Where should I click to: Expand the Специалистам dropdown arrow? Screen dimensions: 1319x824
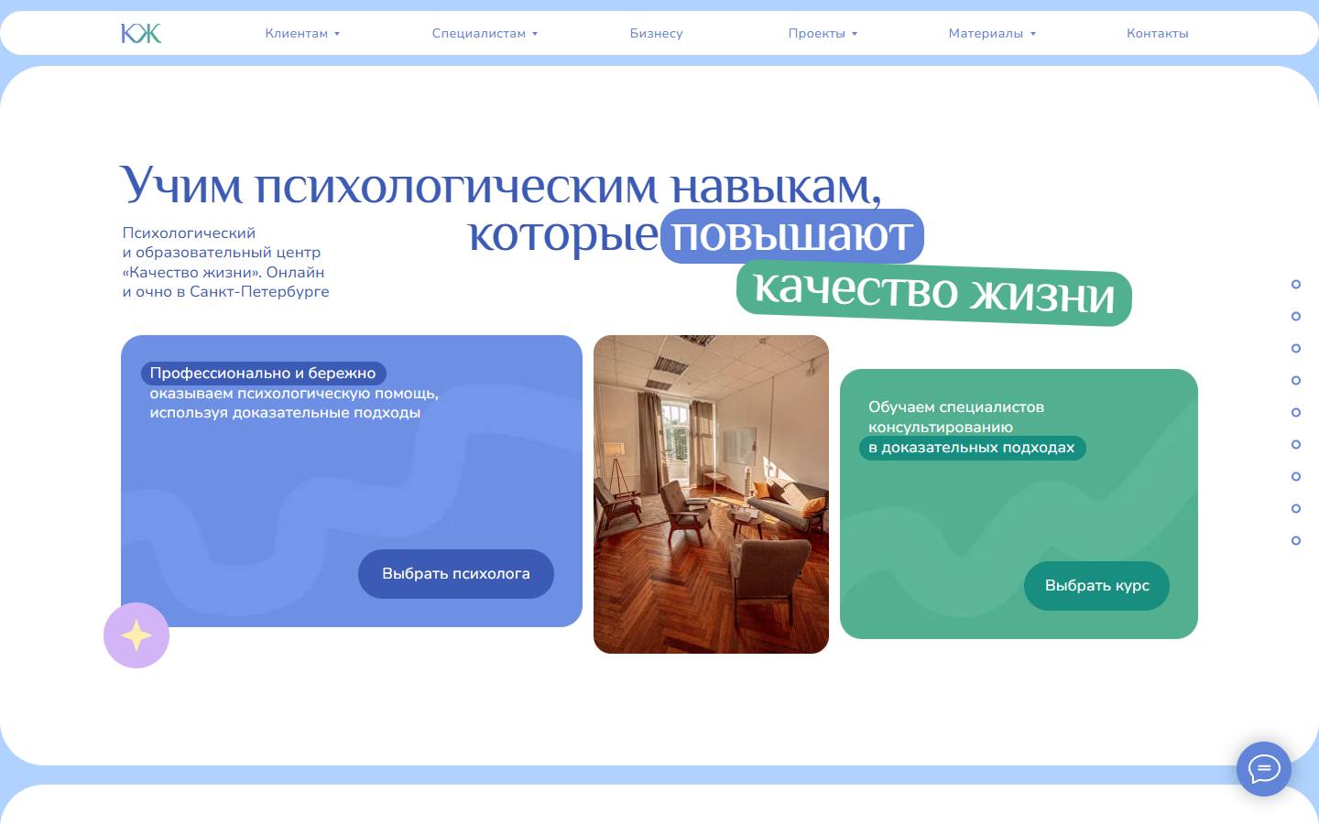[535, 34]
